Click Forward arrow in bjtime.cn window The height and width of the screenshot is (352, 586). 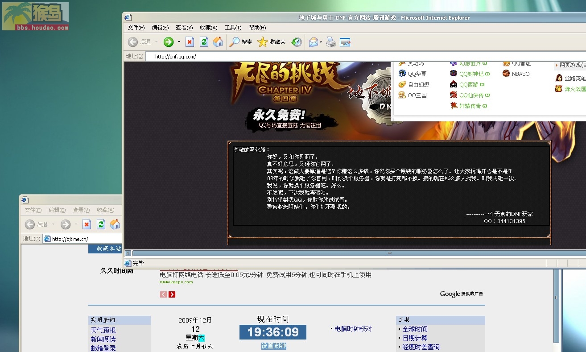coord(66,224)
